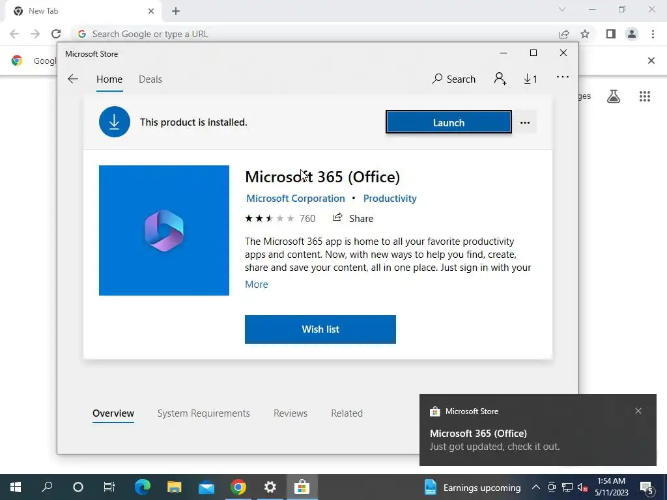Open Google apps grid in Chrome
Screen dimensions: 667x500
(x=644, y=96)
